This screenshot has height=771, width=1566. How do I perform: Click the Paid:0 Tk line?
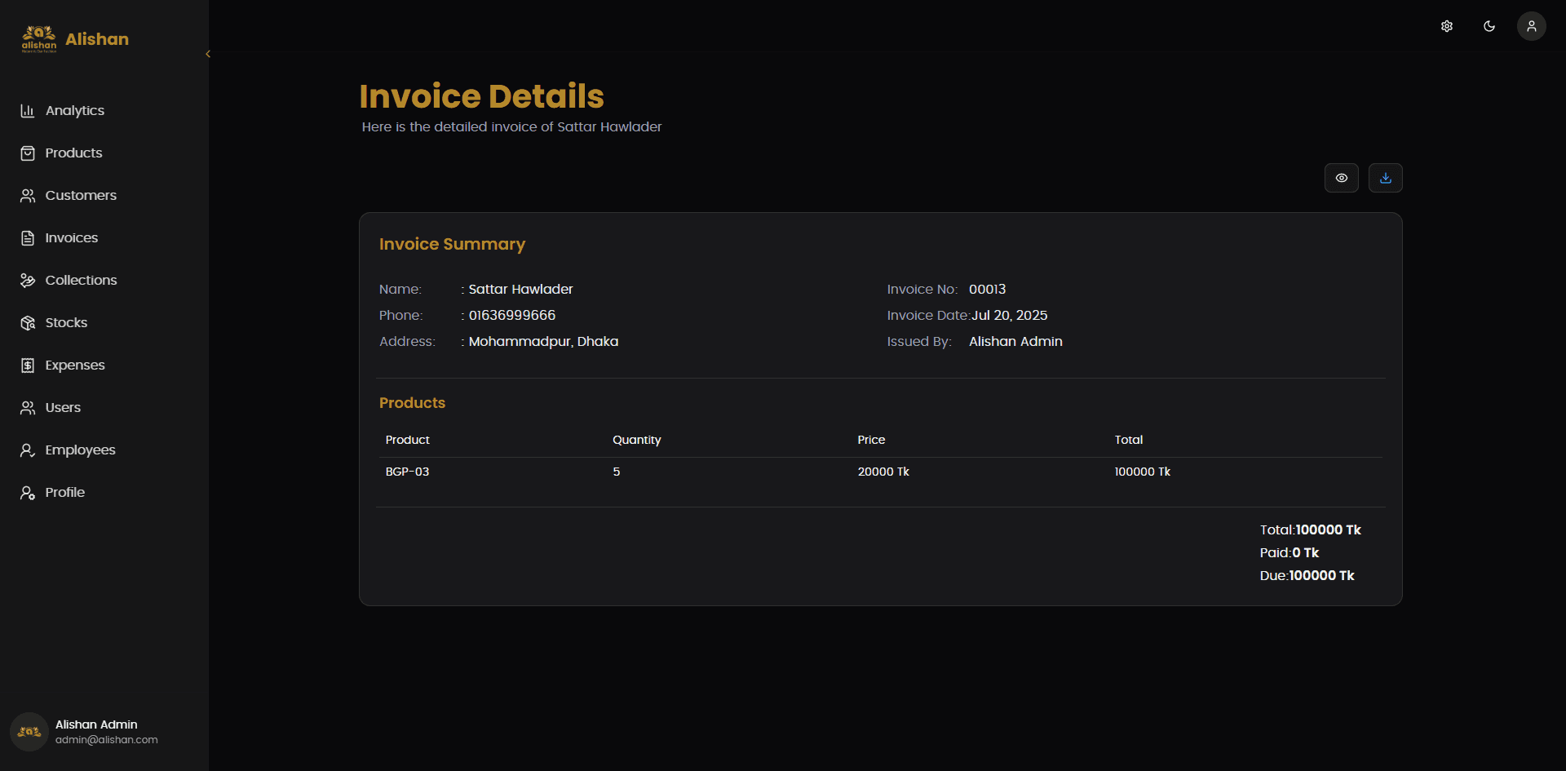(1290, 553)
